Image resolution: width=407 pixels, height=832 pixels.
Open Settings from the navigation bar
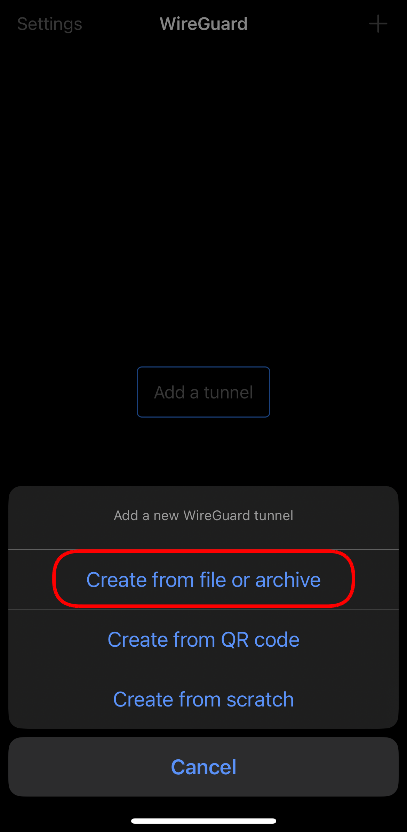[x=50, y=24]
